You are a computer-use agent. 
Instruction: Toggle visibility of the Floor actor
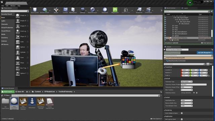[x=165, y=30]
